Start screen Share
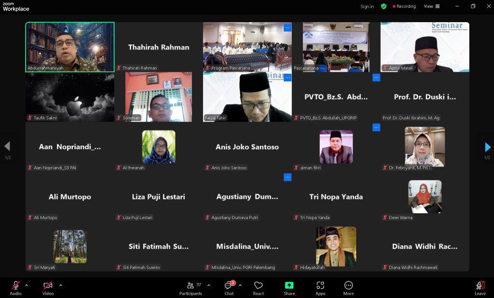Image resolution: width=494 pixels, height=298 pixels. point(289,288)
